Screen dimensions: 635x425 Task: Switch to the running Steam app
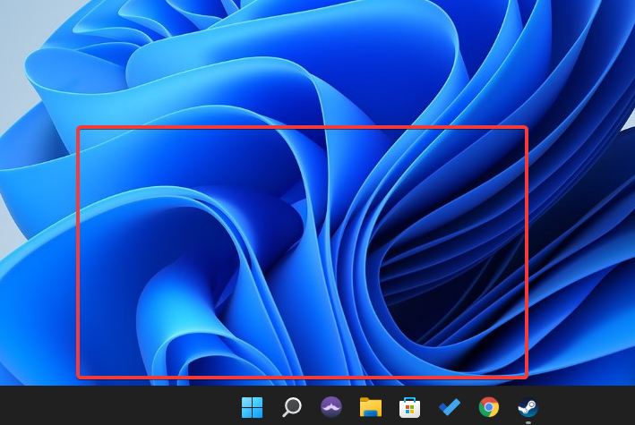(x=528, y=407)
